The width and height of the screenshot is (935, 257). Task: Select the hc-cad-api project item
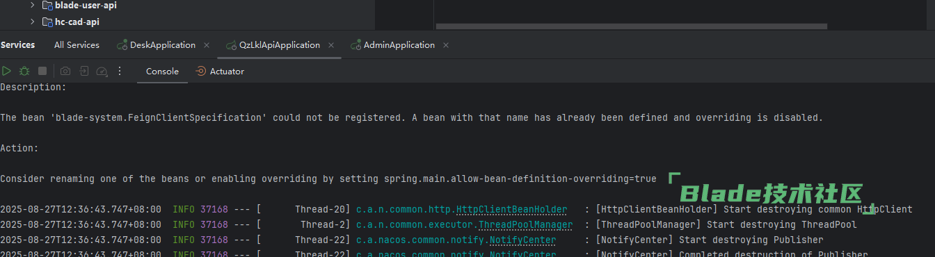tap(77, 22)
